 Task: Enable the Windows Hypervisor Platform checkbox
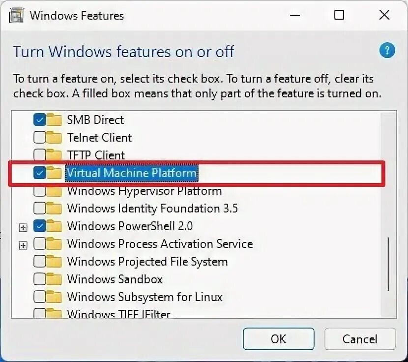point(40,190)
